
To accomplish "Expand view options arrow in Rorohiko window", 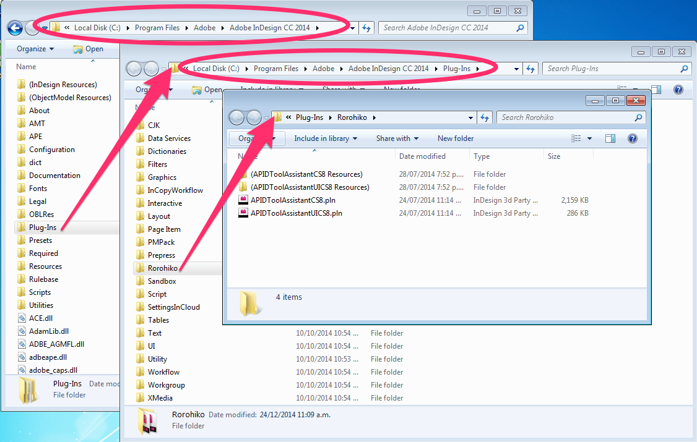I will point(589,138).
